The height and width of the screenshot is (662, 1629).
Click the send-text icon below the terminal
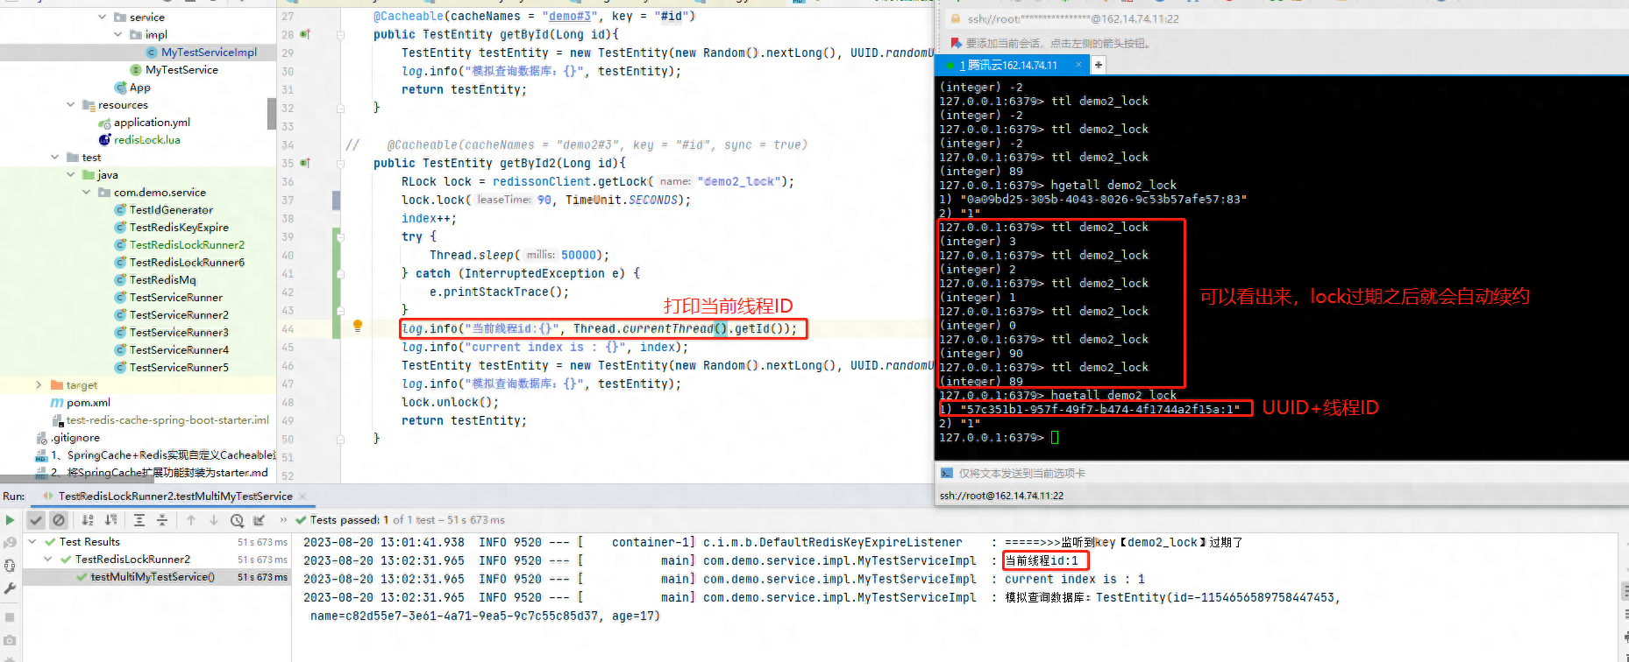point(947,473)
